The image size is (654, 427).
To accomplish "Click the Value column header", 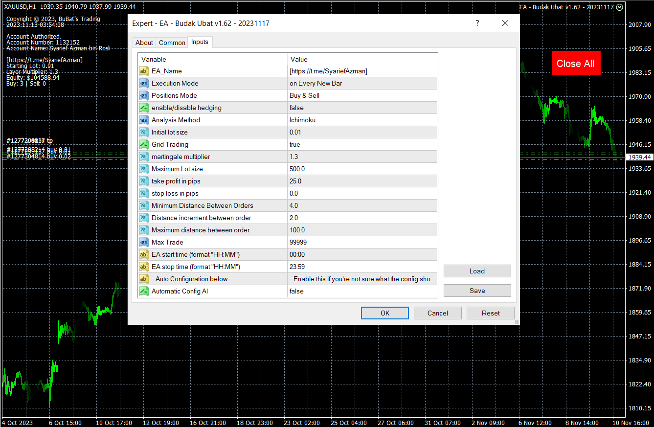I will [x=362, y=59].
